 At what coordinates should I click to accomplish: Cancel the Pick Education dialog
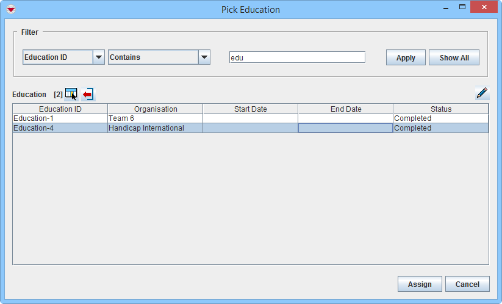pos(467,284)
